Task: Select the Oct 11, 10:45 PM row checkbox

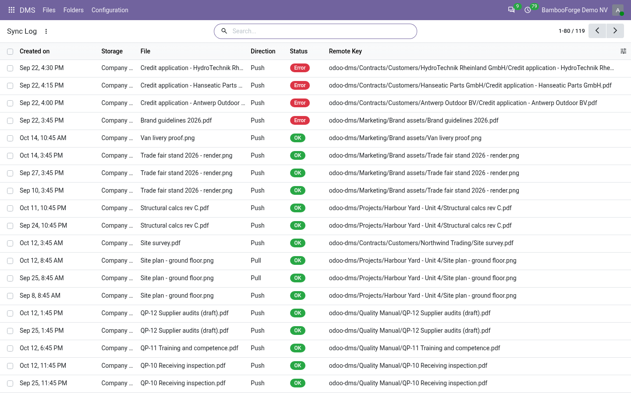Action: tap(10, 208)
